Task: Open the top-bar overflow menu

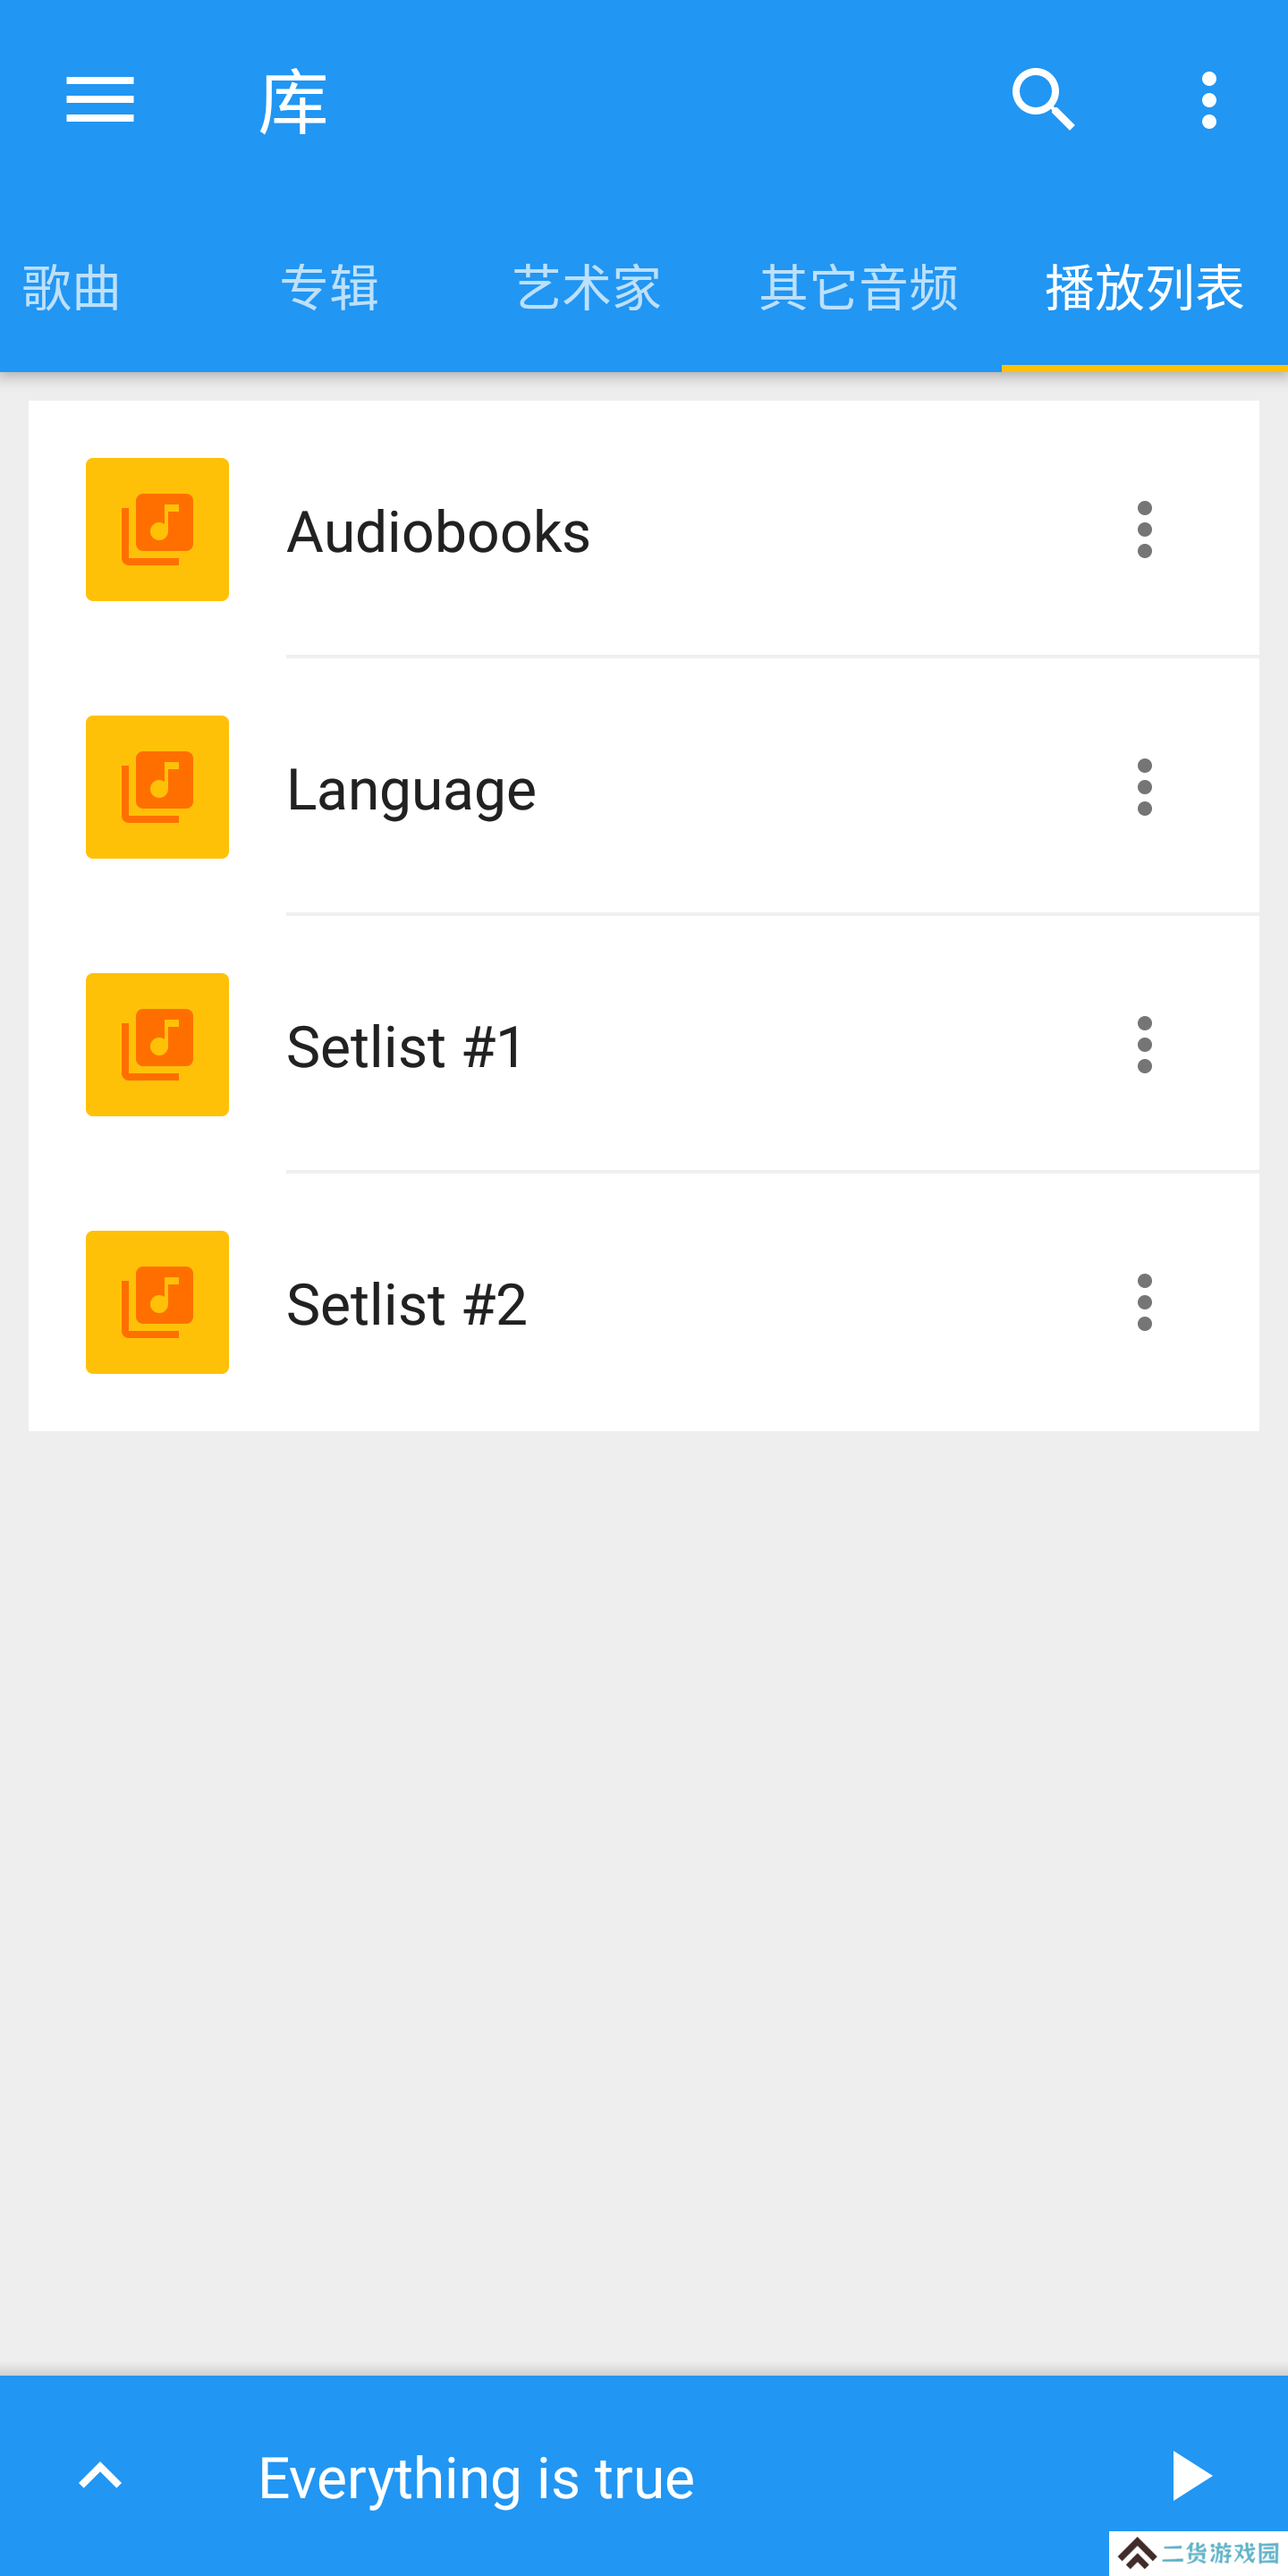Action: click(1209, 100)
